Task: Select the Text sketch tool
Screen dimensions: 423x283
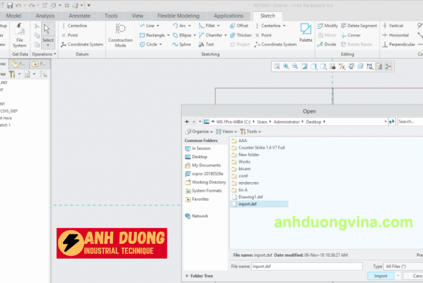Action: (x=209, y=44)
